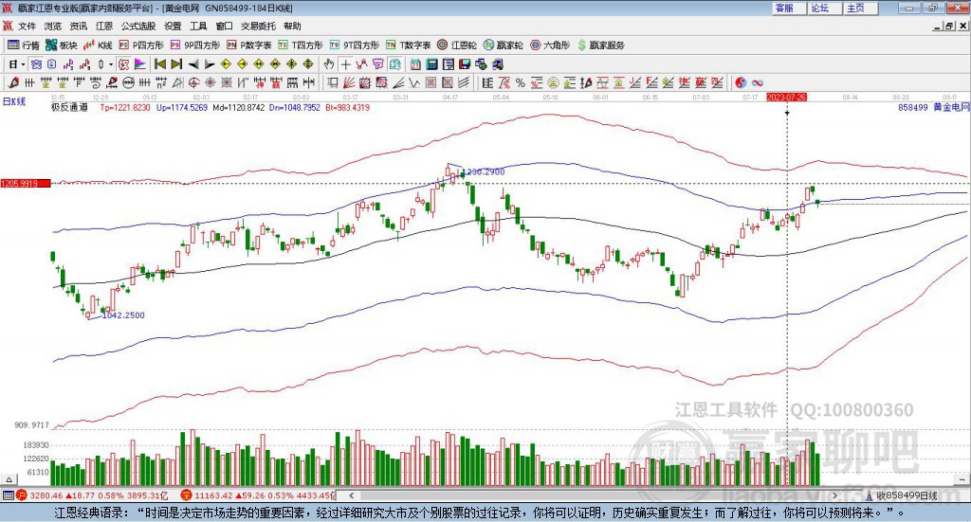Screen dimensions: 971x522
Task: Toggle the crosshair cursor tool
Action: pos(345,64)
